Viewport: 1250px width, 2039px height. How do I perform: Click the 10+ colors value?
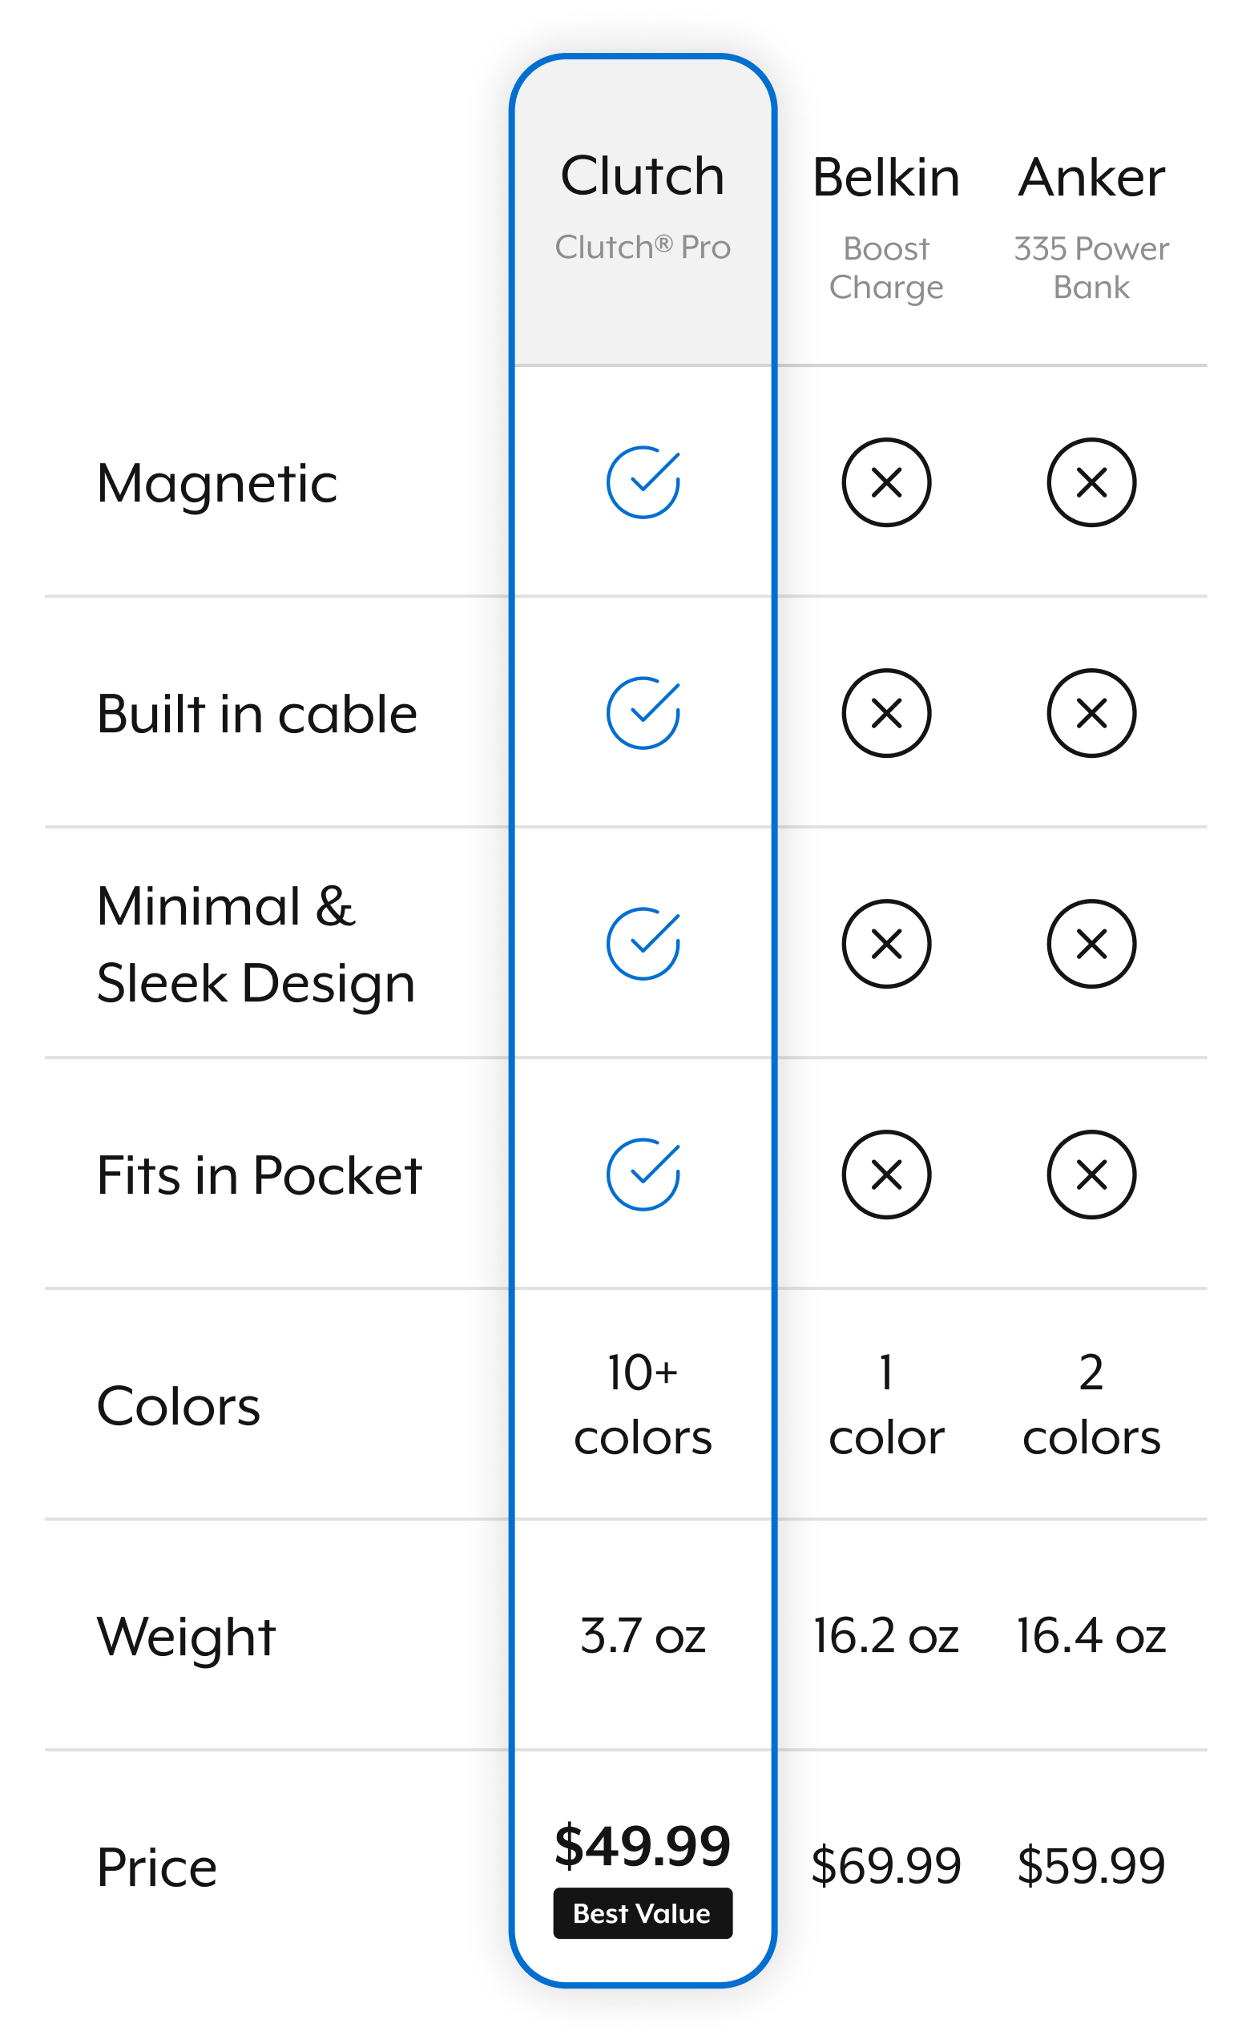[643, 1404]
